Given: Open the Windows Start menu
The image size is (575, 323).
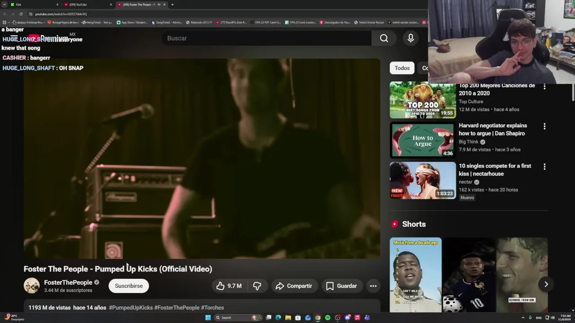Looking at the screenshot, I should tap(208, 318).
